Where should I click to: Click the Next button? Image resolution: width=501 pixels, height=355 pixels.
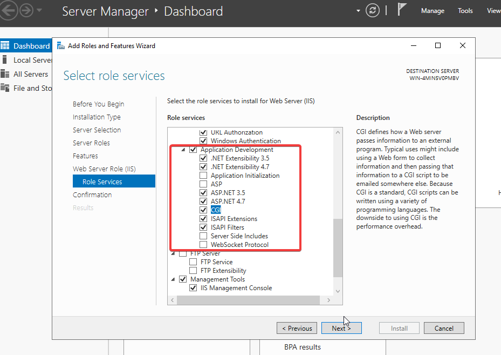click(x=341, y=328)
